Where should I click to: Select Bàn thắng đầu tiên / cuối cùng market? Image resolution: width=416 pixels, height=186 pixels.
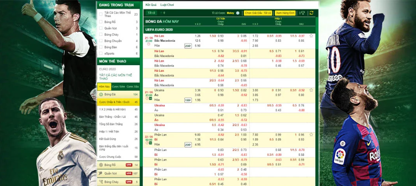click(x=119, y=148)
